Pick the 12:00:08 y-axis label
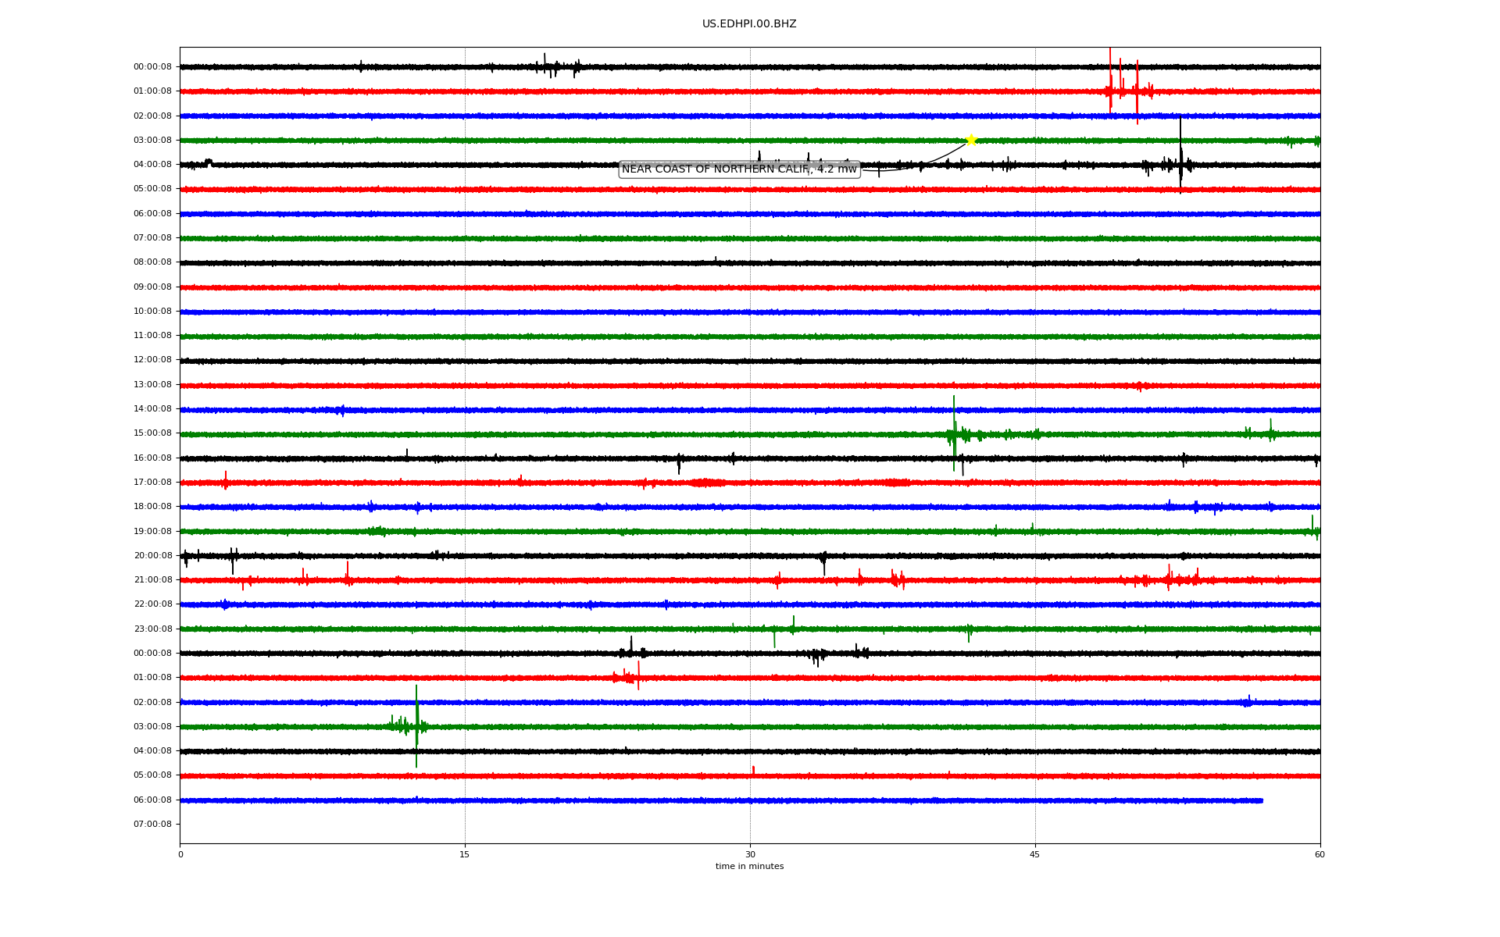 (152, 360)
